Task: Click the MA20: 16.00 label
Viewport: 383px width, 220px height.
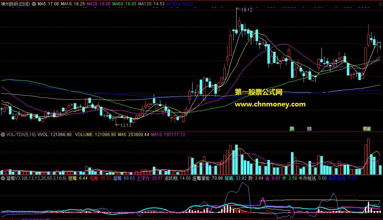Action: click(99, 4)
